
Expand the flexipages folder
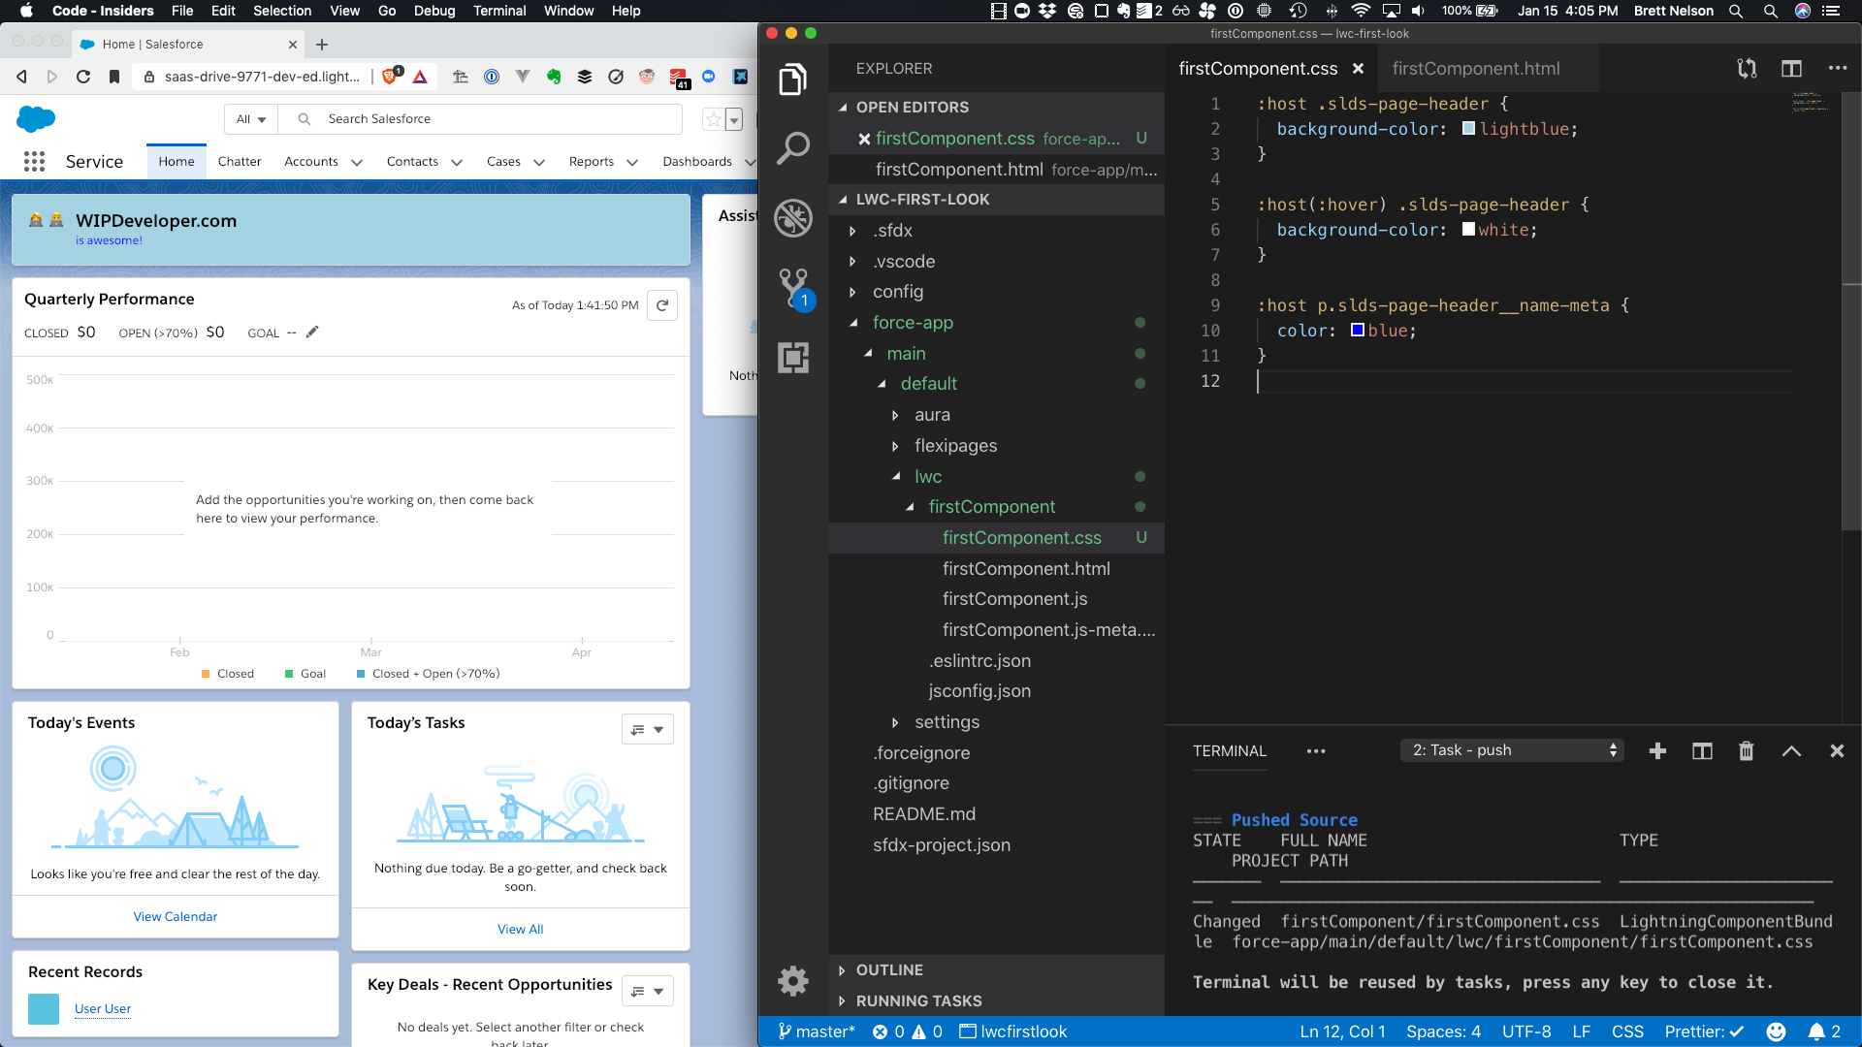tap(894, 446)
